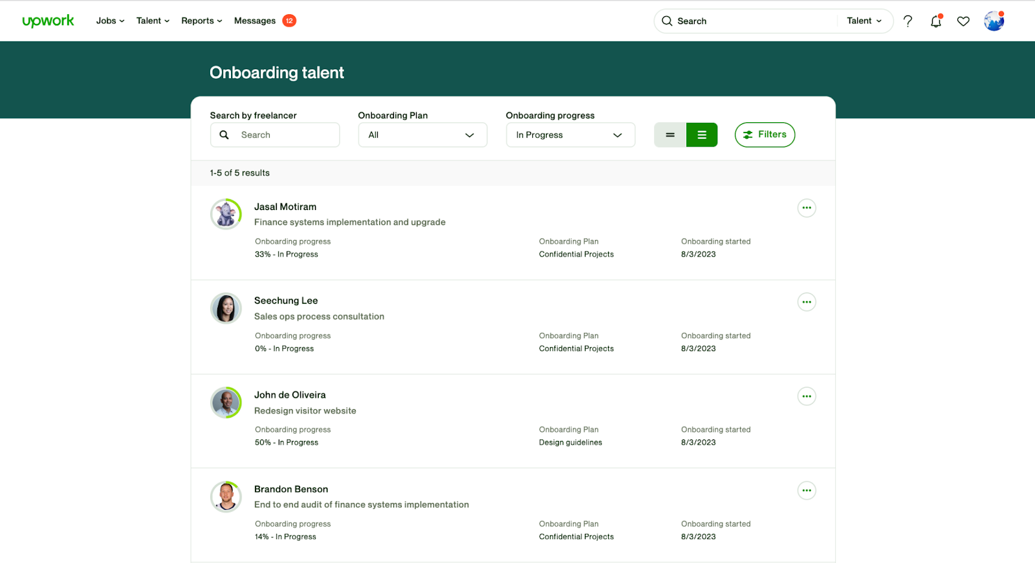This screenshot has width=1035, height=563.
Task: Open more options for Seechung Lee
Action: point(806,302)
